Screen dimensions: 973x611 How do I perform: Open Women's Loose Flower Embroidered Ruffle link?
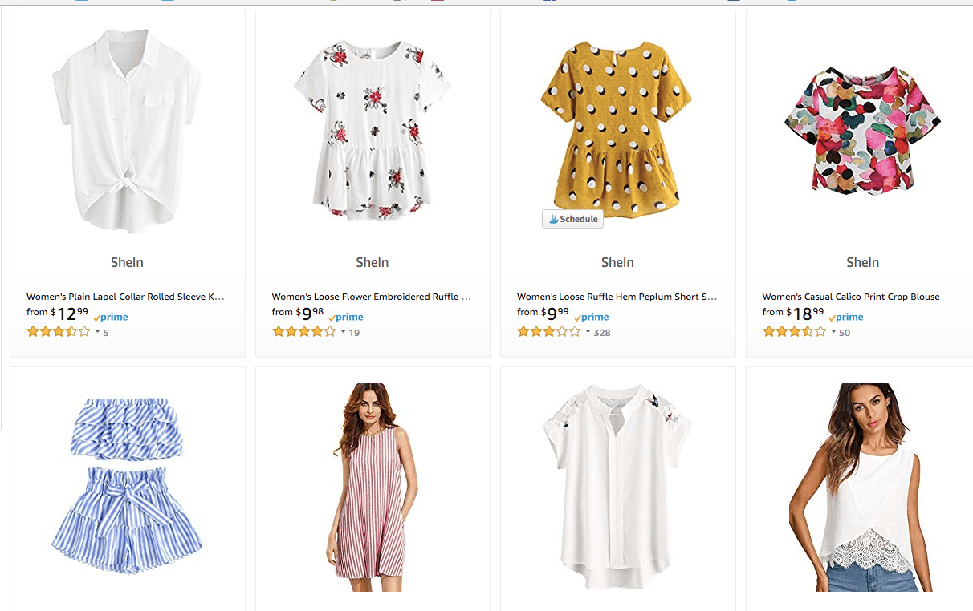[371, 297]
